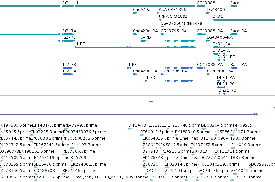This screenshot has height=182, width=275.
Task: Select the fu2-PB protein label
Action: 69,65
